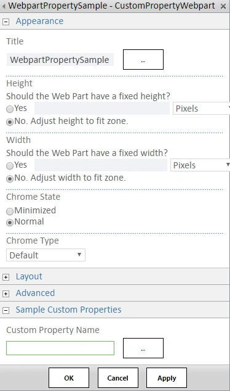Click the OK button

[x=69, y=378]
